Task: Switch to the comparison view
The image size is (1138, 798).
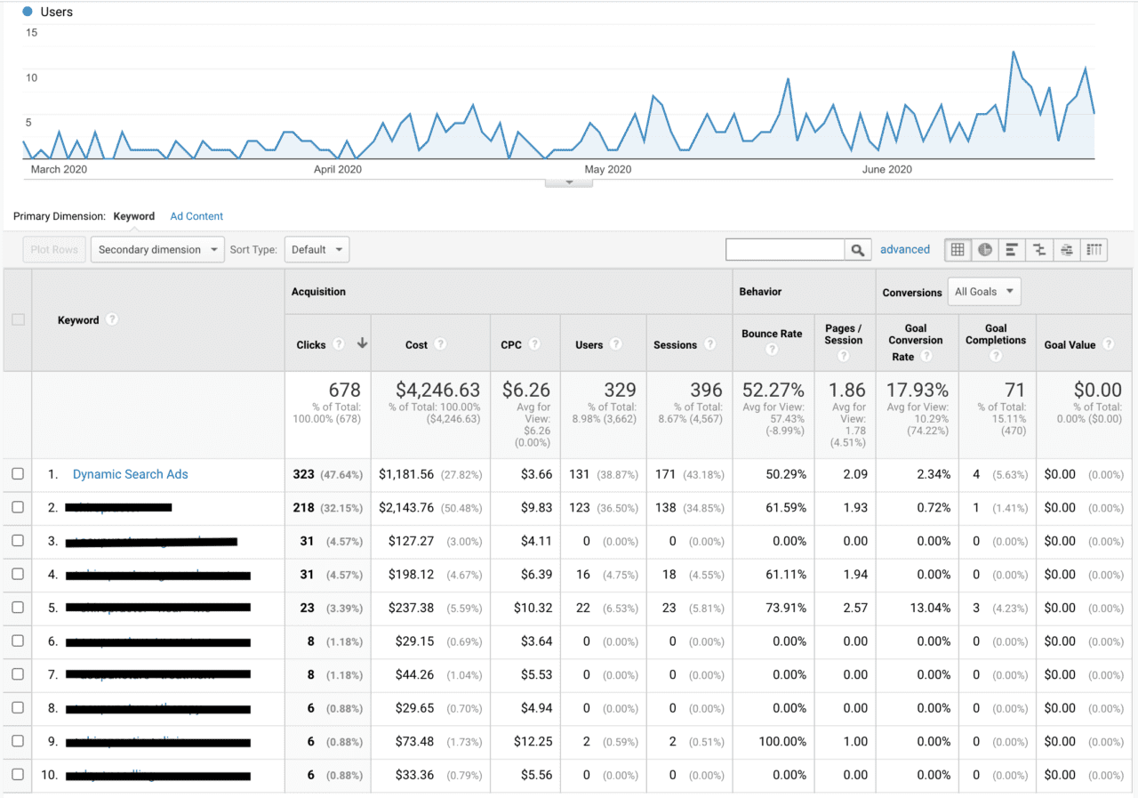Action: tap(1038, 250)
